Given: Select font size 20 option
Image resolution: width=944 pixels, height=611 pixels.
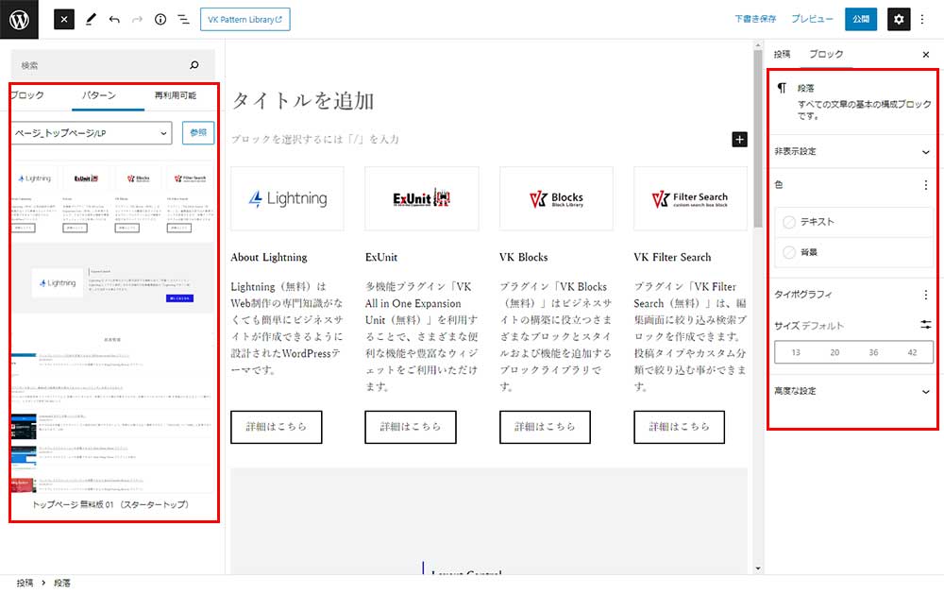Looking at the screenshot, I should [834, 352].
